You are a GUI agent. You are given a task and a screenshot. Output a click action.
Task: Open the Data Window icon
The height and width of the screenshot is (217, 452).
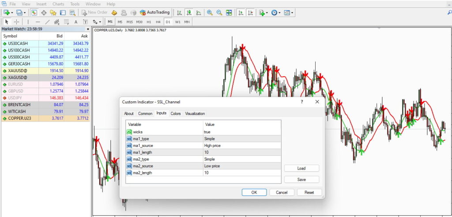click(44, 13)
